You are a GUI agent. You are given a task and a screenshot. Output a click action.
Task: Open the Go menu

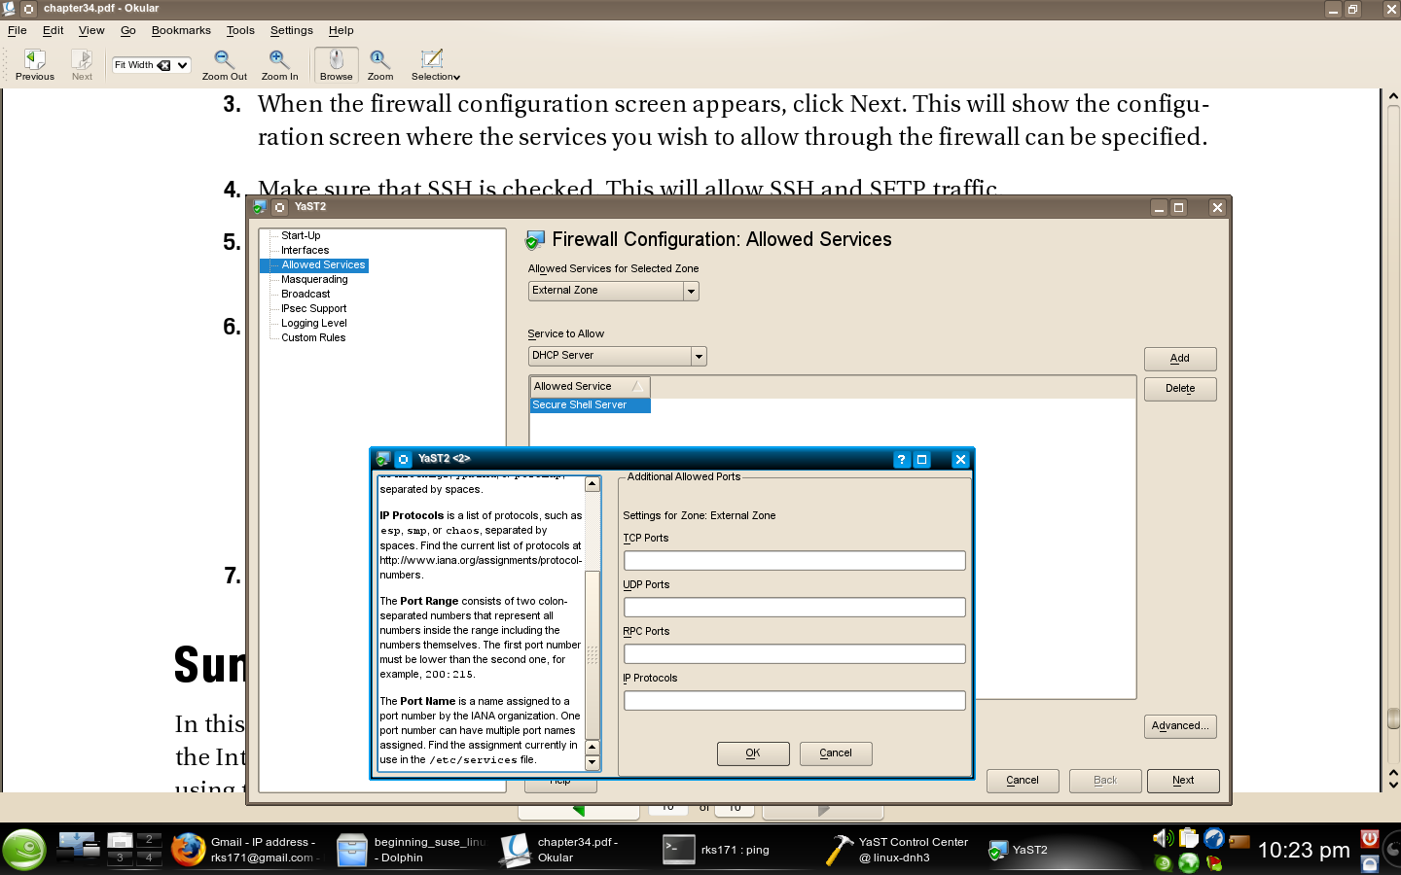(128, 30)
